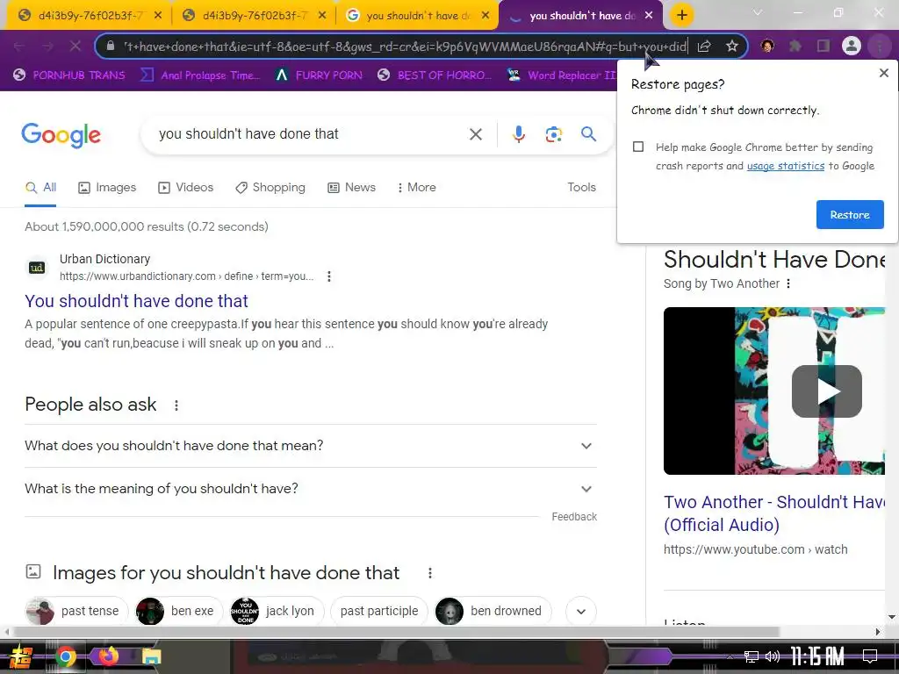The width and height of the screenshot is (899, 674).
Task: Open the Word Replacer II bookmark
Action: point(563,75)
